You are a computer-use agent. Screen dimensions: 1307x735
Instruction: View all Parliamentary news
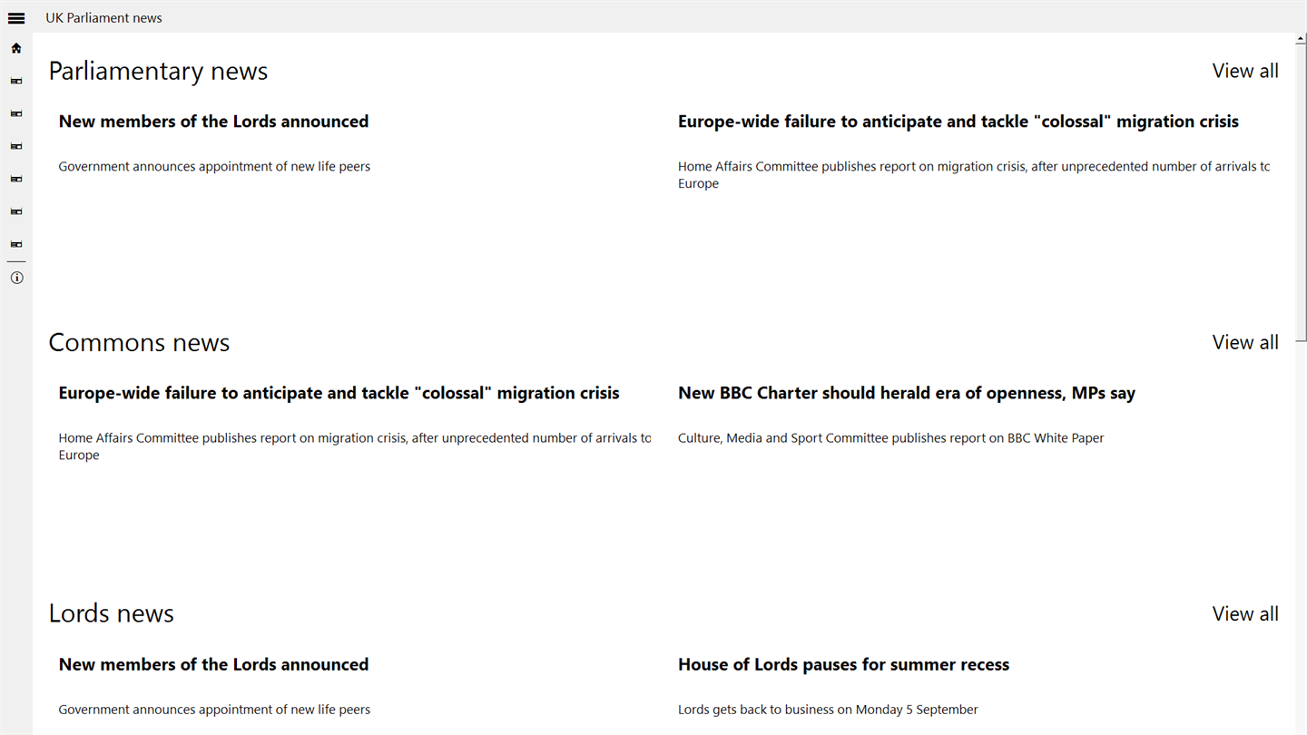pyautogui.click(x=1245, y=71)
